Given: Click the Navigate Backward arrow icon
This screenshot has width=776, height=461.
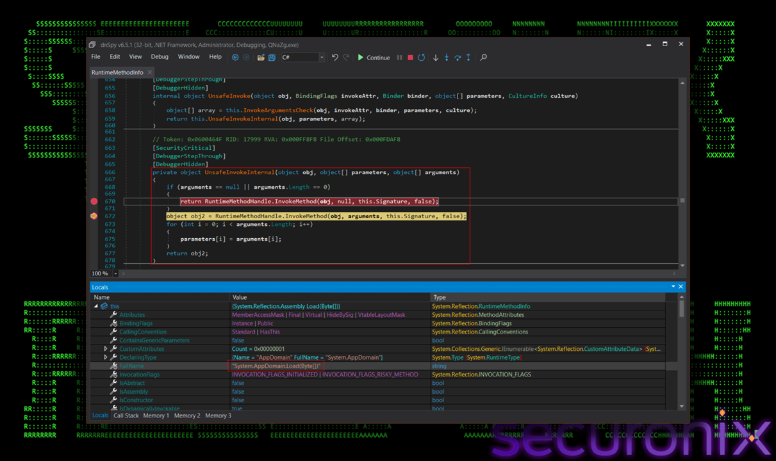Looking at the screenshot, I should 235,58.
